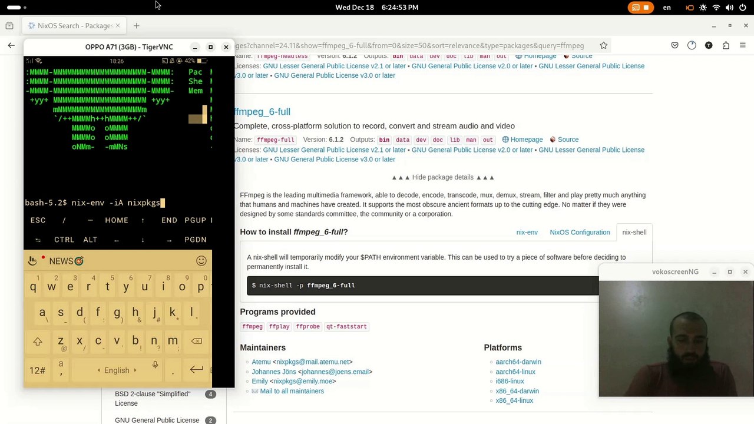
Task: Tap the enter arrow key on phone keyboard
Action: (196, 370)
